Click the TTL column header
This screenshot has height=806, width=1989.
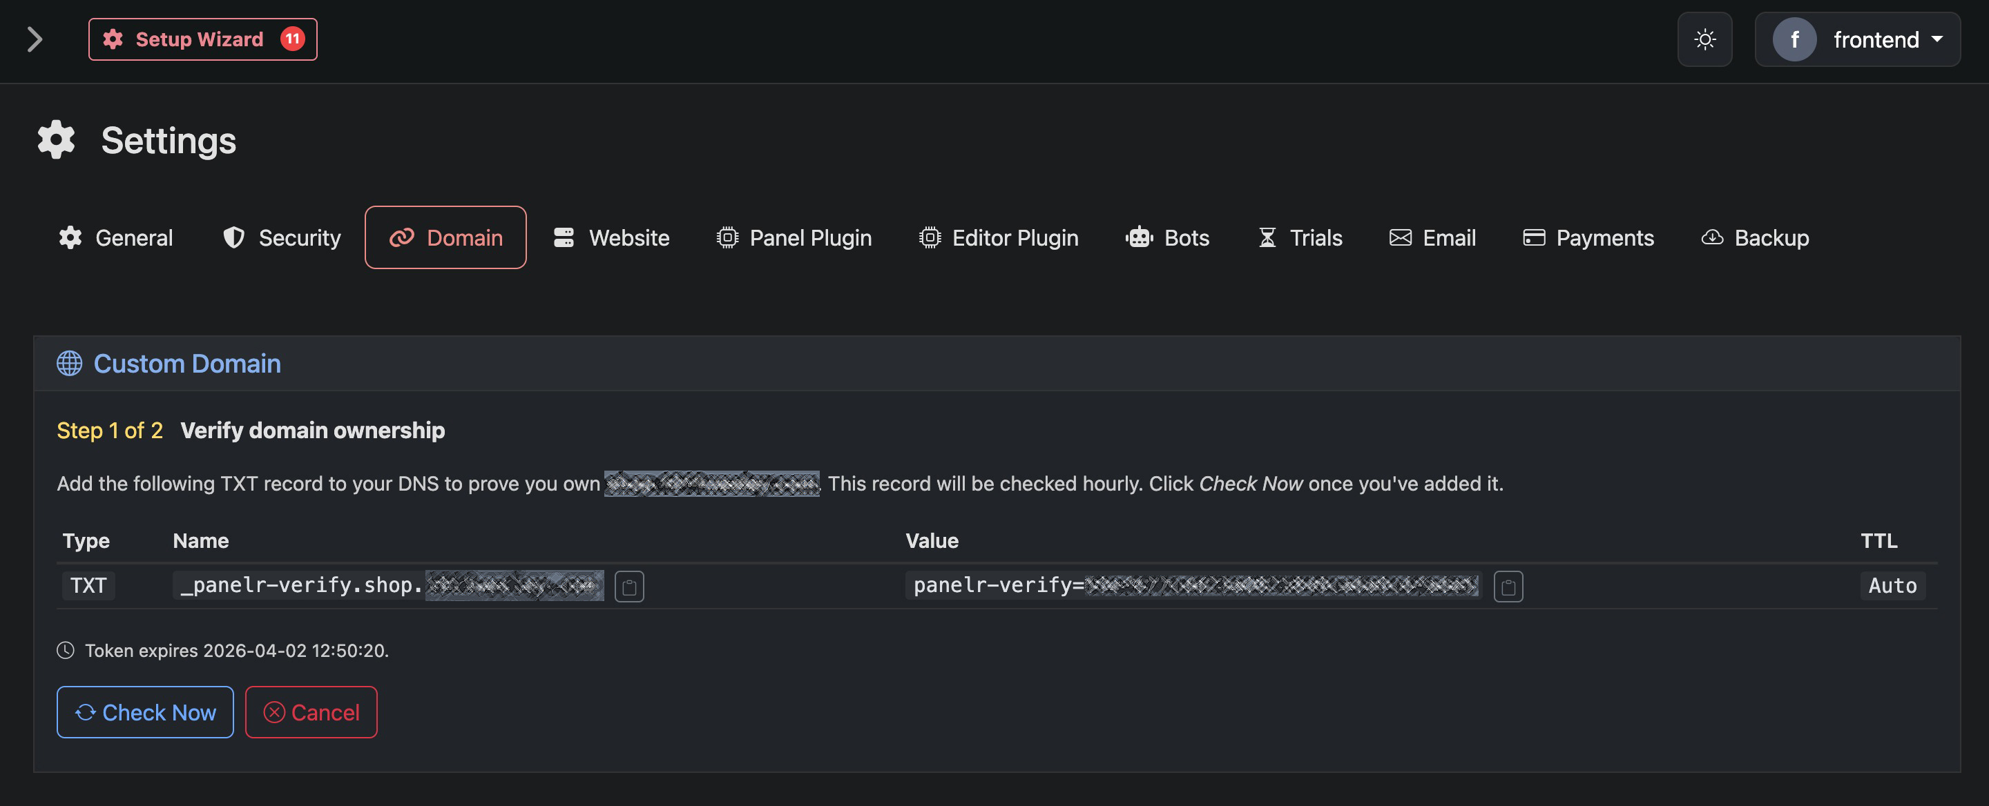click(1879, 541)
